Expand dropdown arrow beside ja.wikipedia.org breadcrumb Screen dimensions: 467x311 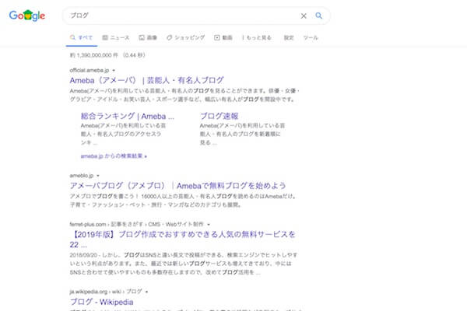point(146,292)
